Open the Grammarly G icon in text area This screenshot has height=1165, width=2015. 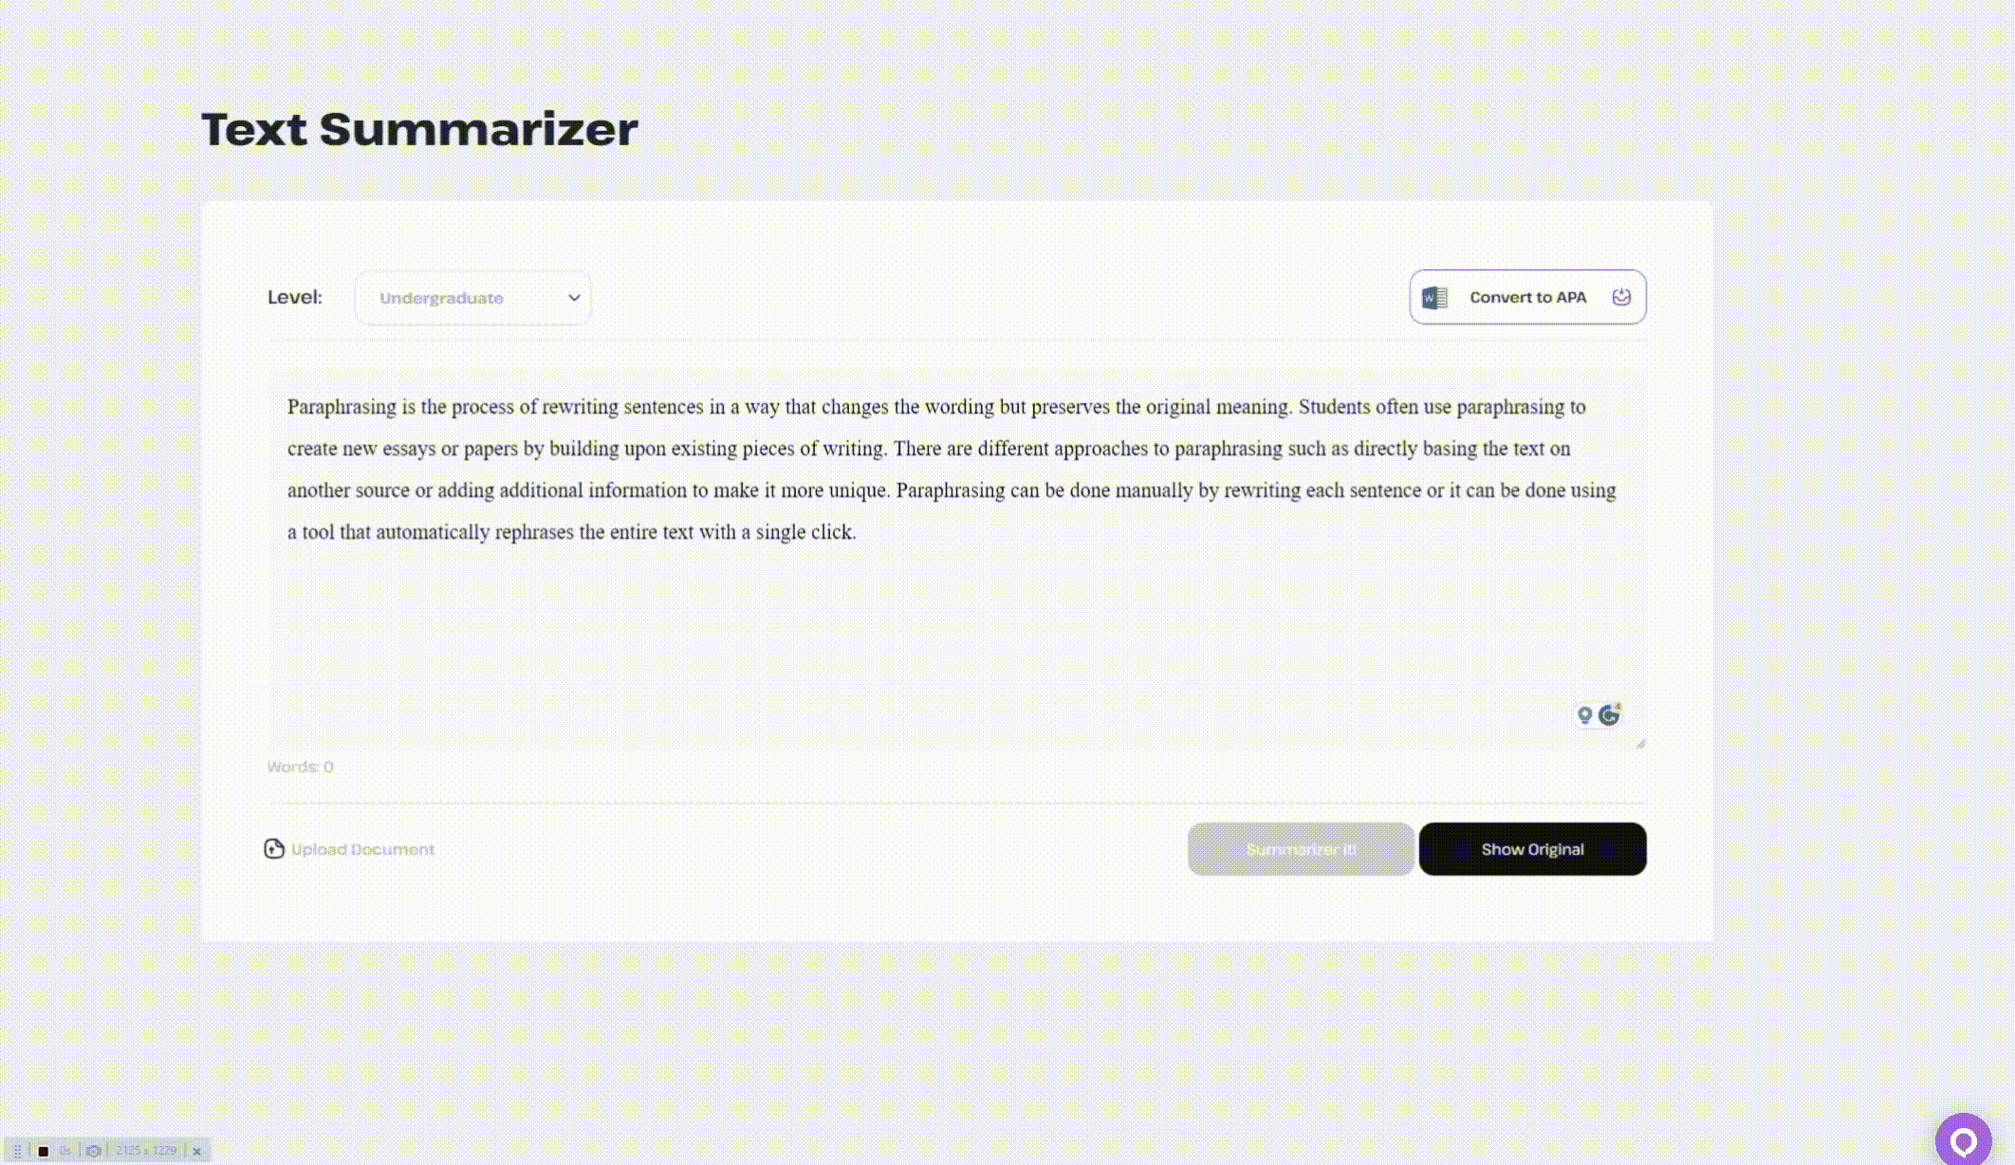[1609, 715]
